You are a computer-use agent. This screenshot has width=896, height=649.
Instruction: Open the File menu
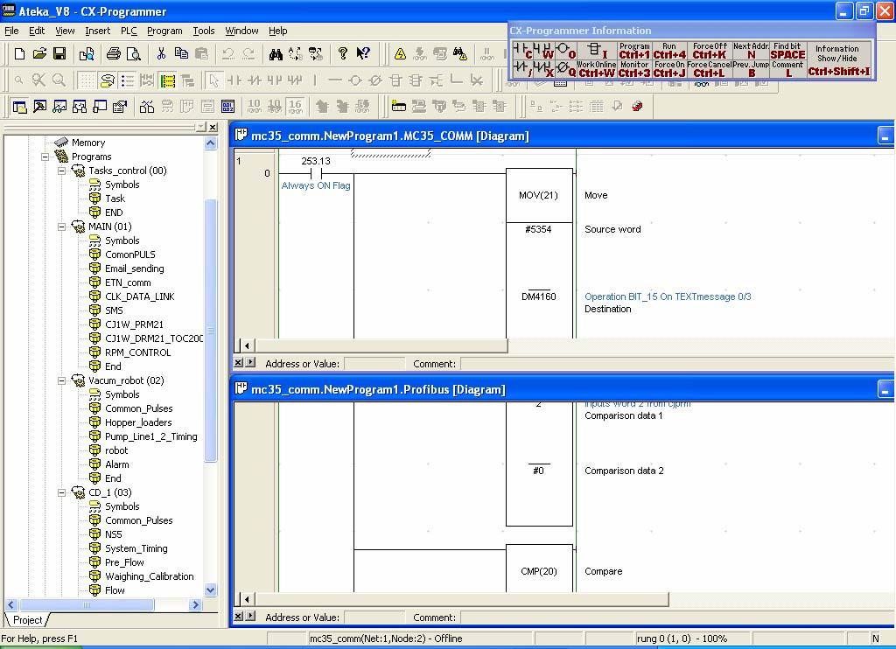pos(11,31)
